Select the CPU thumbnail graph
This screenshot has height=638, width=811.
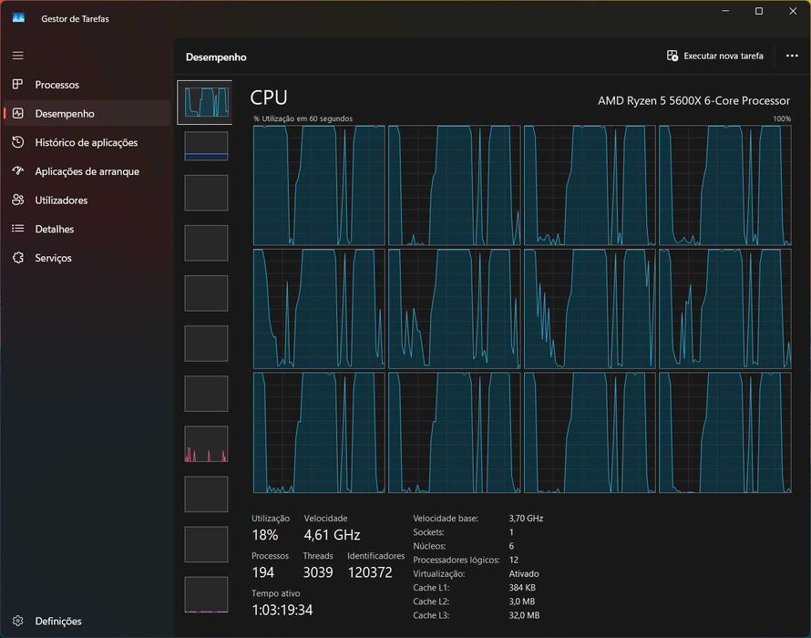pos(206,102)
